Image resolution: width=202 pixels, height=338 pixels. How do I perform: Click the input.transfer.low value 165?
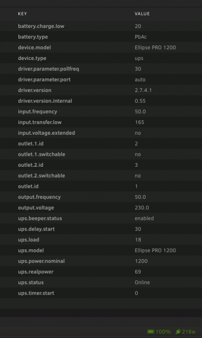pos(140,122)
